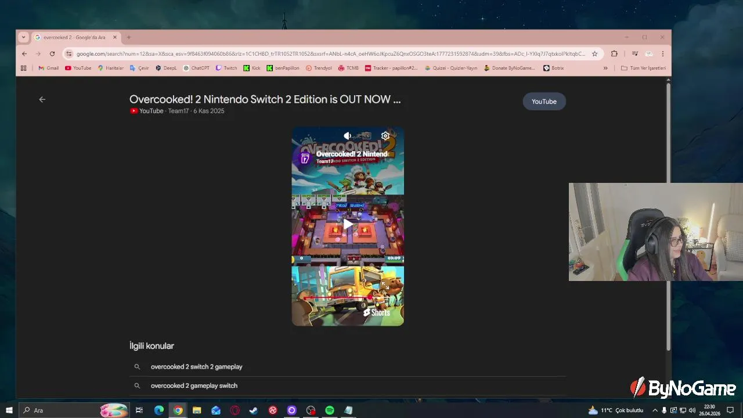
Task: Click the YouTube pill button
Action: coord(544,102)
